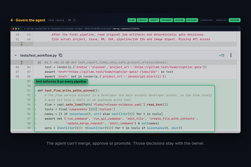
Task: Click the 'names = [t if isinstance' line
Action: pyautogui.click(x=104, y=114)
